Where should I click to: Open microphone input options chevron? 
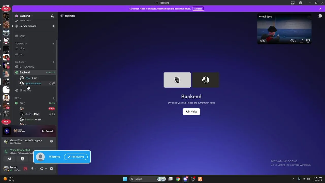[36, 169]
